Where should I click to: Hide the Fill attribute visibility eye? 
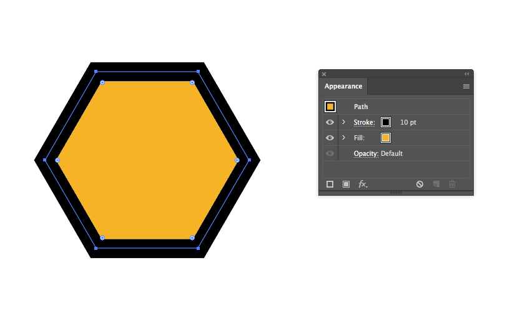pyautogui.click(x=330, y=138)
